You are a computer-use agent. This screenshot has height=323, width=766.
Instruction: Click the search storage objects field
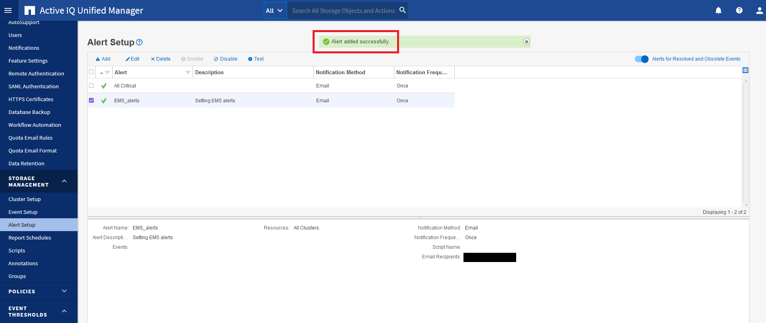(x=343, y=10)
